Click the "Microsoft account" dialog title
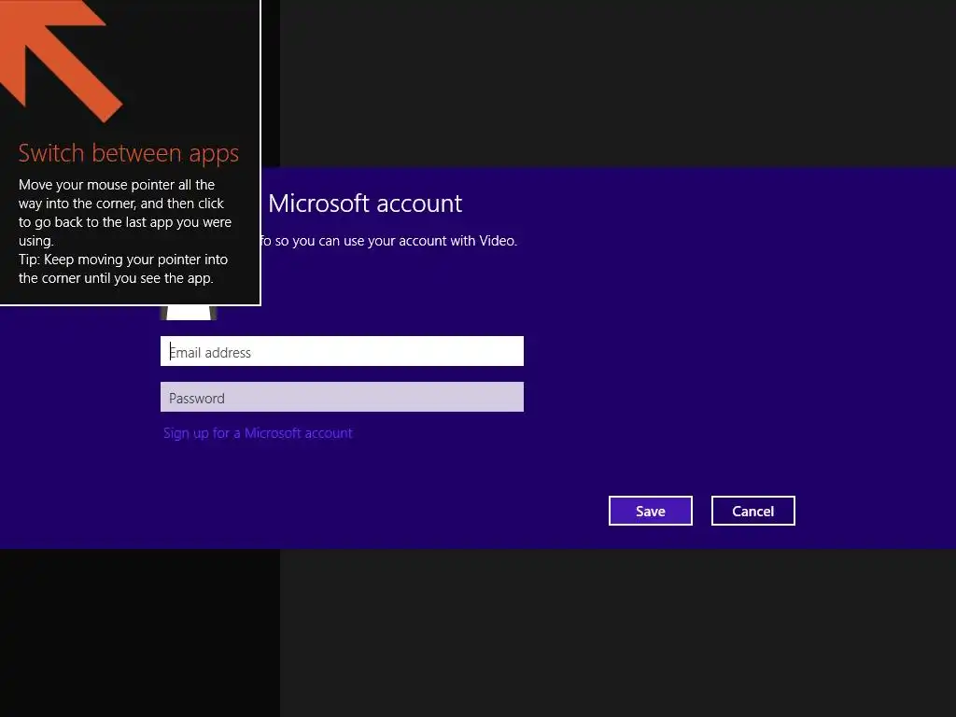This screenshot has height=717, width=956. point(365,203)
